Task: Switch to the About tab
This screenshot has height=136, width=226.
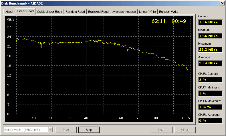Action: point(9,12)
